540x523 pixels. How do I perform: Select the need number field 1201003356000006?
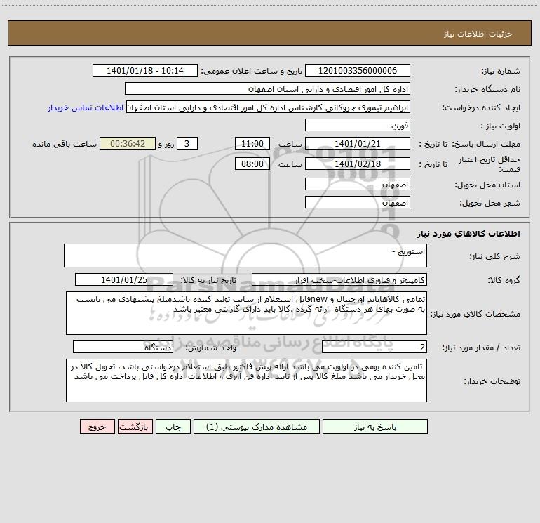(358, 71)
